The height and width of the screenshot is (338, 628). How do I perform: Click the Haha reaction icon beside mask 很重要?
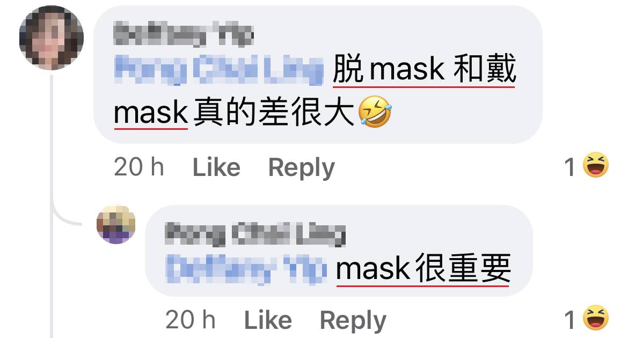pos(596,318)
